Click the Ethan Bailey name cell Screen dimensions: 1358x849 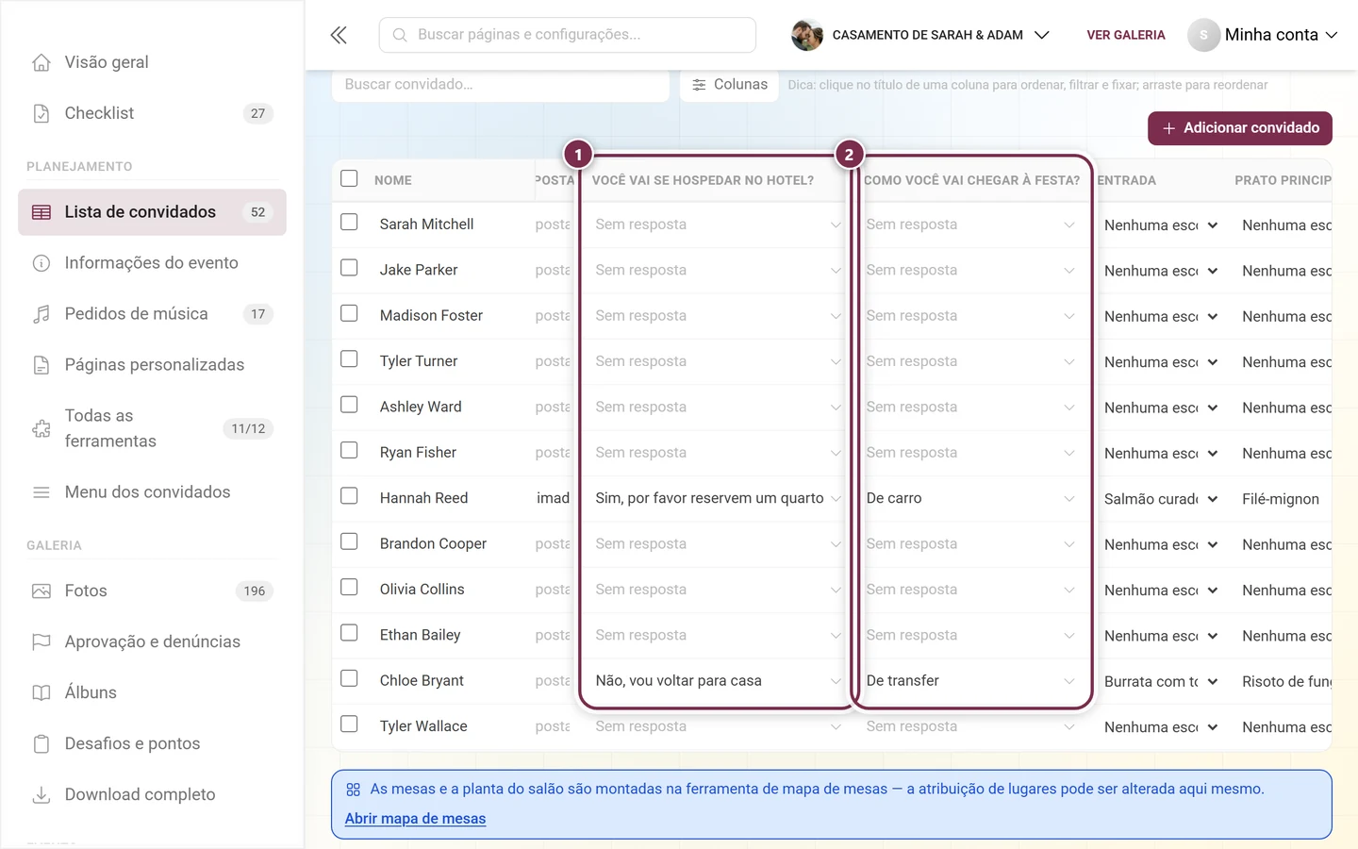[421, 635]
